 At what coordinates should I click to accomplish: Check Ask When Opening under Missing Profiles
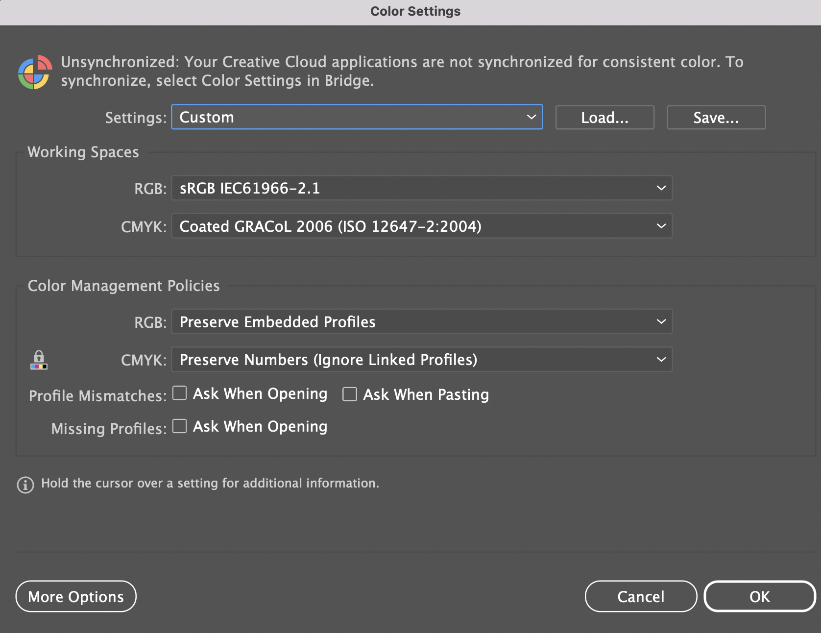coord(179,426)
